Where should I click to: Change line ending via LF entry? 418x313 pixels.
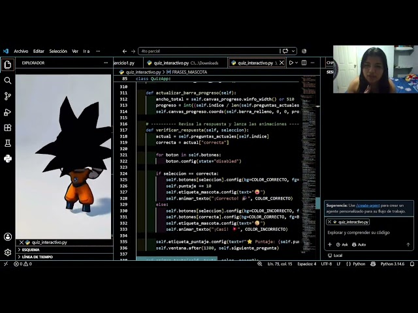click(338, 263)
